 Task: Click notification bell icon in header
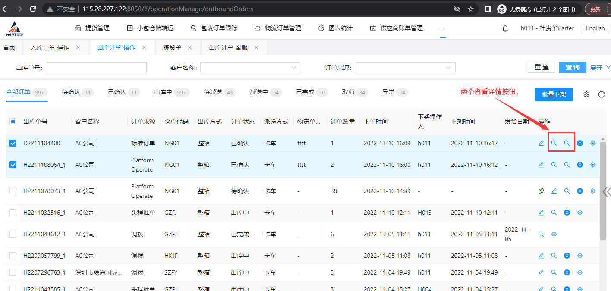pyautogui.click(x=505, y=28)
